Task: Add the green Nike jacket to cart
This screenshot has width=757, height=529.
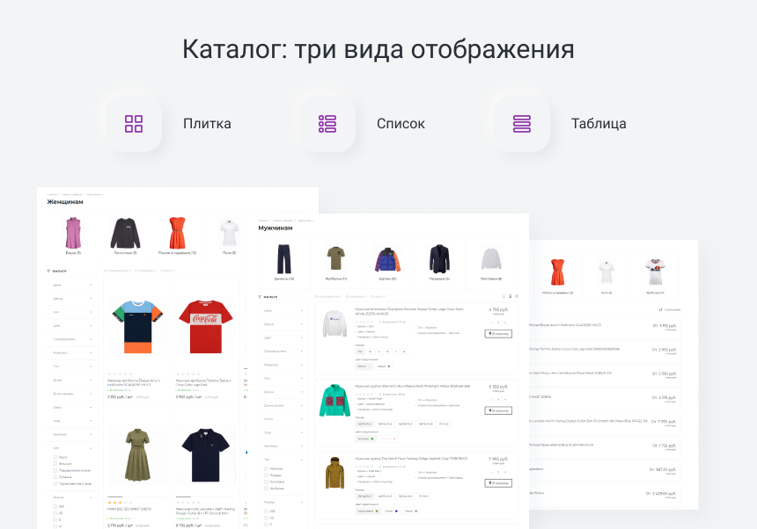Action: (x=498, y=410)
